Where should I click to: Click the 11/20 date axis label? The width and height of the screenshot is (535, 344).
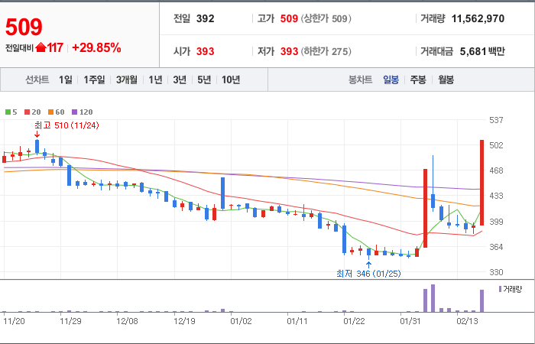click(x=14, y=322)
